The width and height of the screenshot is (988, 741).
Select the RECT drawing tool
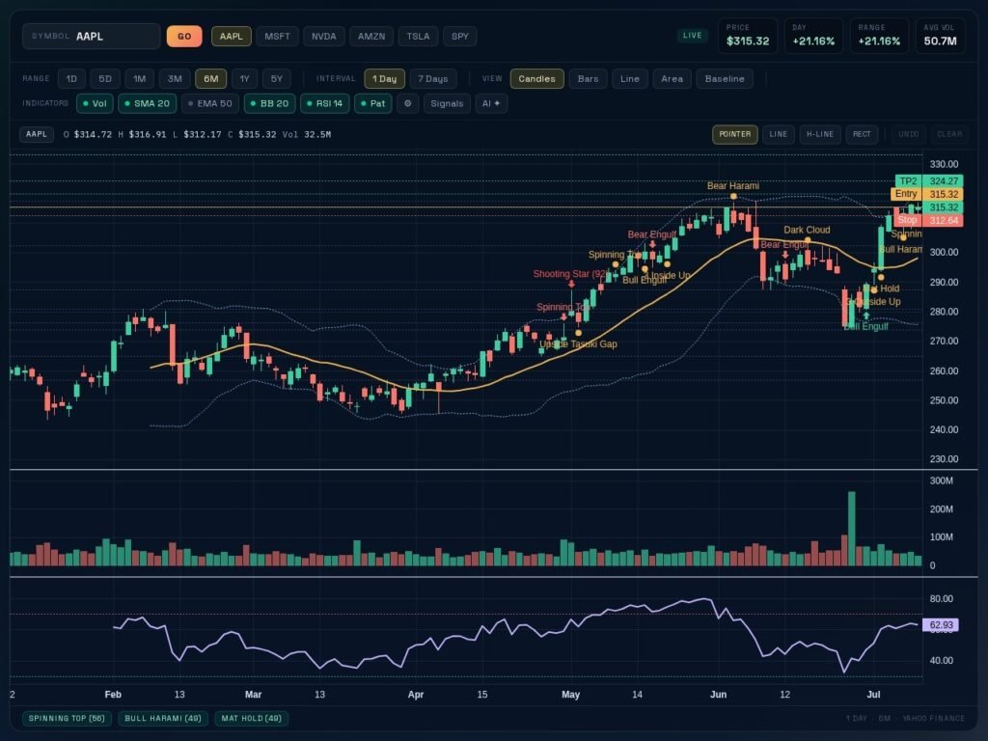(862, 134)
